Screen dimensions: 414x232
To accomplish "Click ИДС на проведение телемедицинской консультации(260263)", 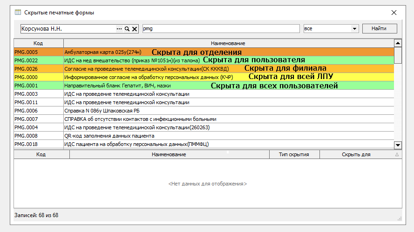I will click(137, 127).
